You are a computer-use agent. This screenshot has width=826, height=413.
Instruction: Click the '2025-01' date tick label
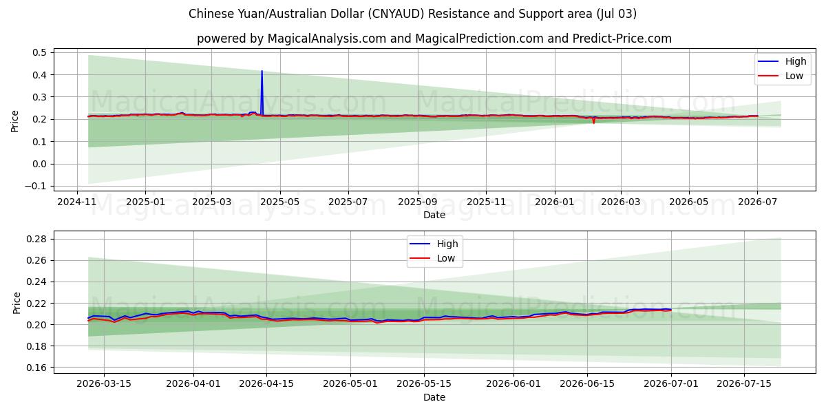click(x=146, y=202)
